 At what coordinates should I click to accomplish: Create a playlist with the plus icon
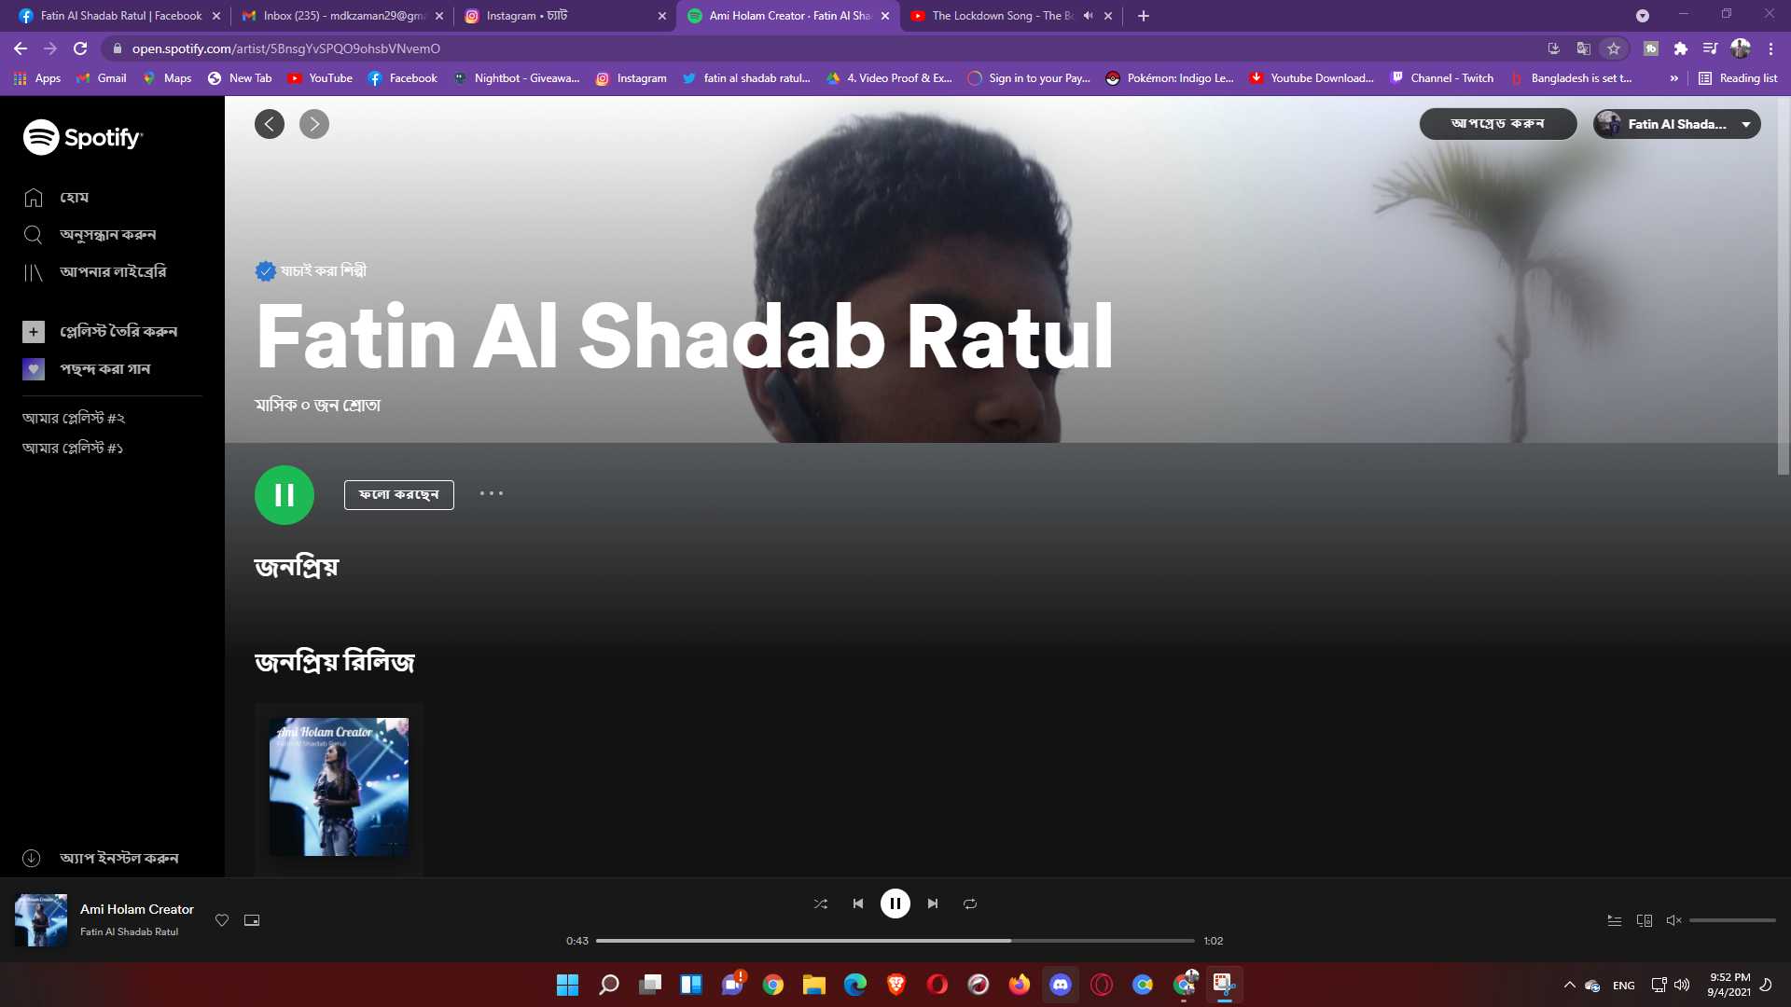(x=34, y=332)
